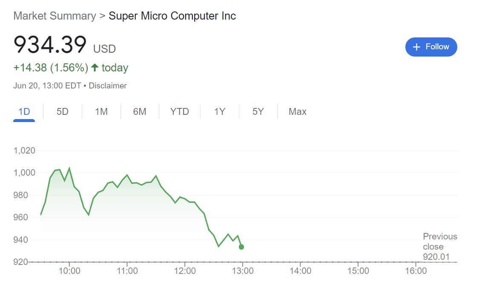Click the 934.39 price value

point(50,45)
